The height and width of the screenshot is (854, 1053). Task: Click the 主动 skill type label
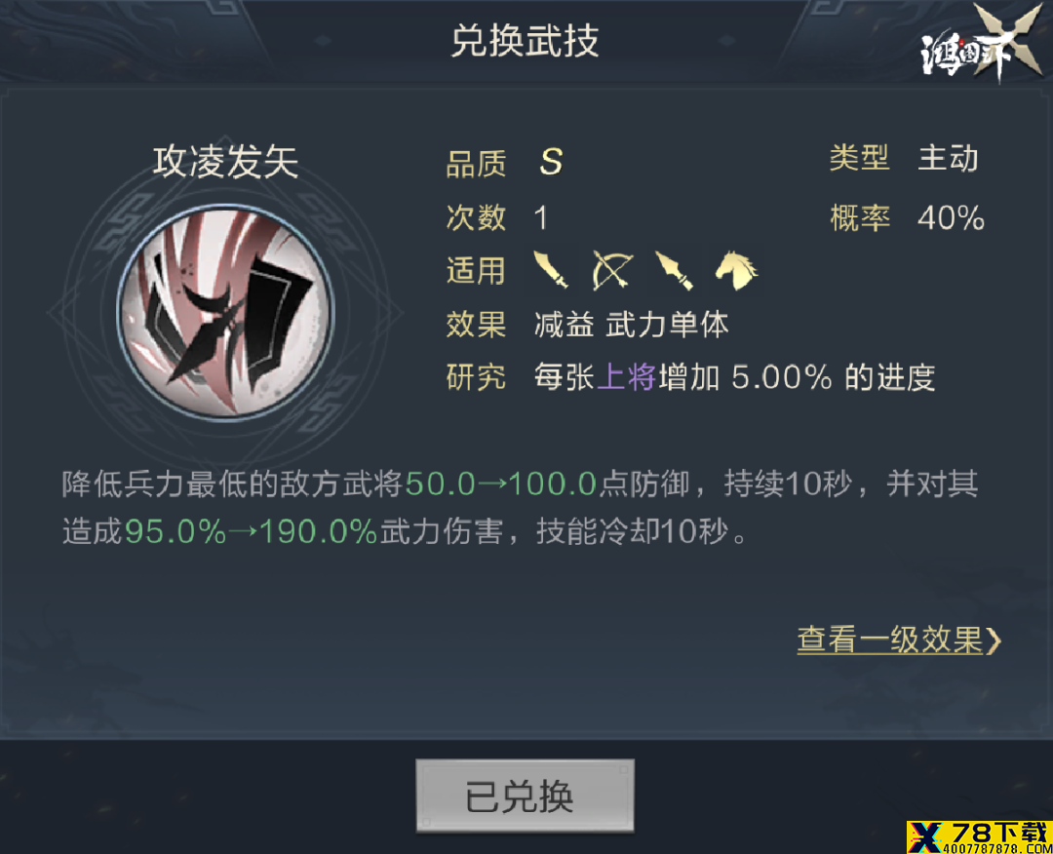[949, 159]
